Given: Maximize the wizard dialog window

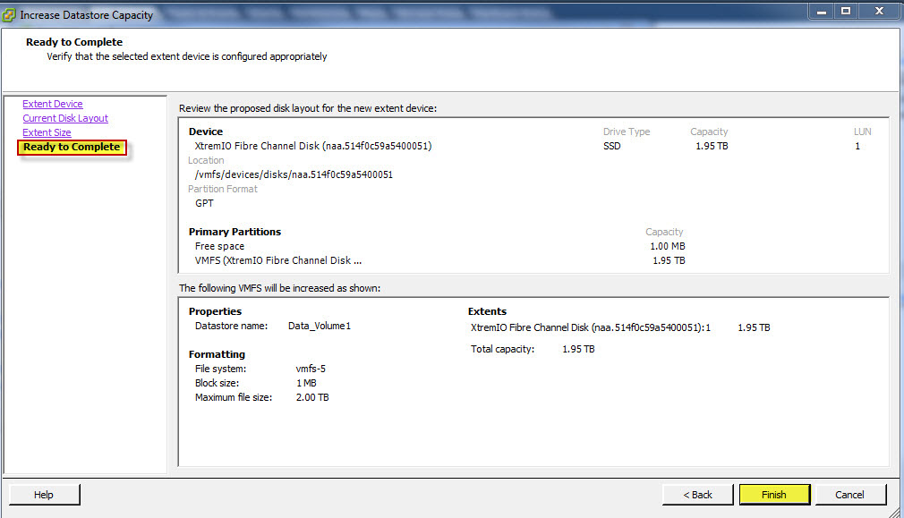Looking at the screenshot, I should click(845, 12).
